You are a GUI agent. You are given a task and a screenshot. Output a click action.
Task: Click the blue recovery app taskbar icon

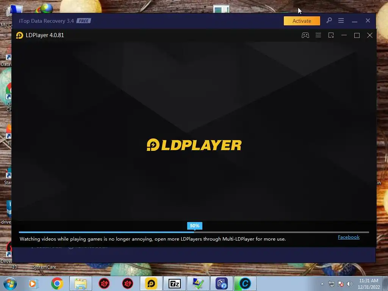tap(221, 283)
